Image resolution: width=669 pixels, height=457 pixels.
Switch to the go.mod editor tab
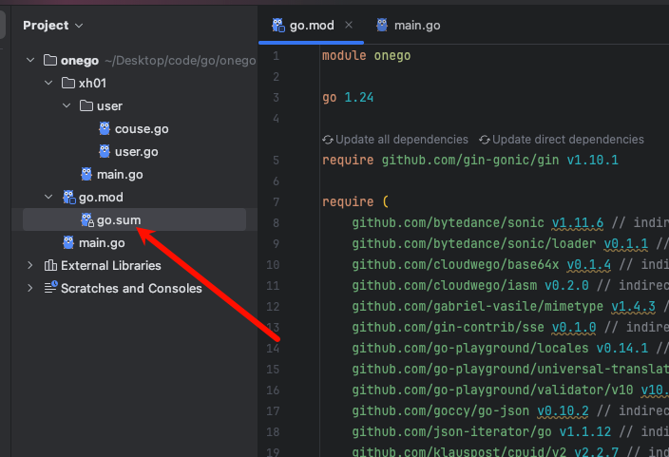click(312, 26)
